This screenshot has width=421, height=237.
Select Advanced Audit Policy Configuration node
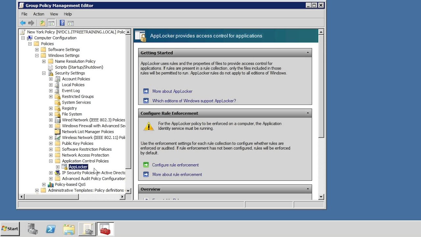(93, 179)
